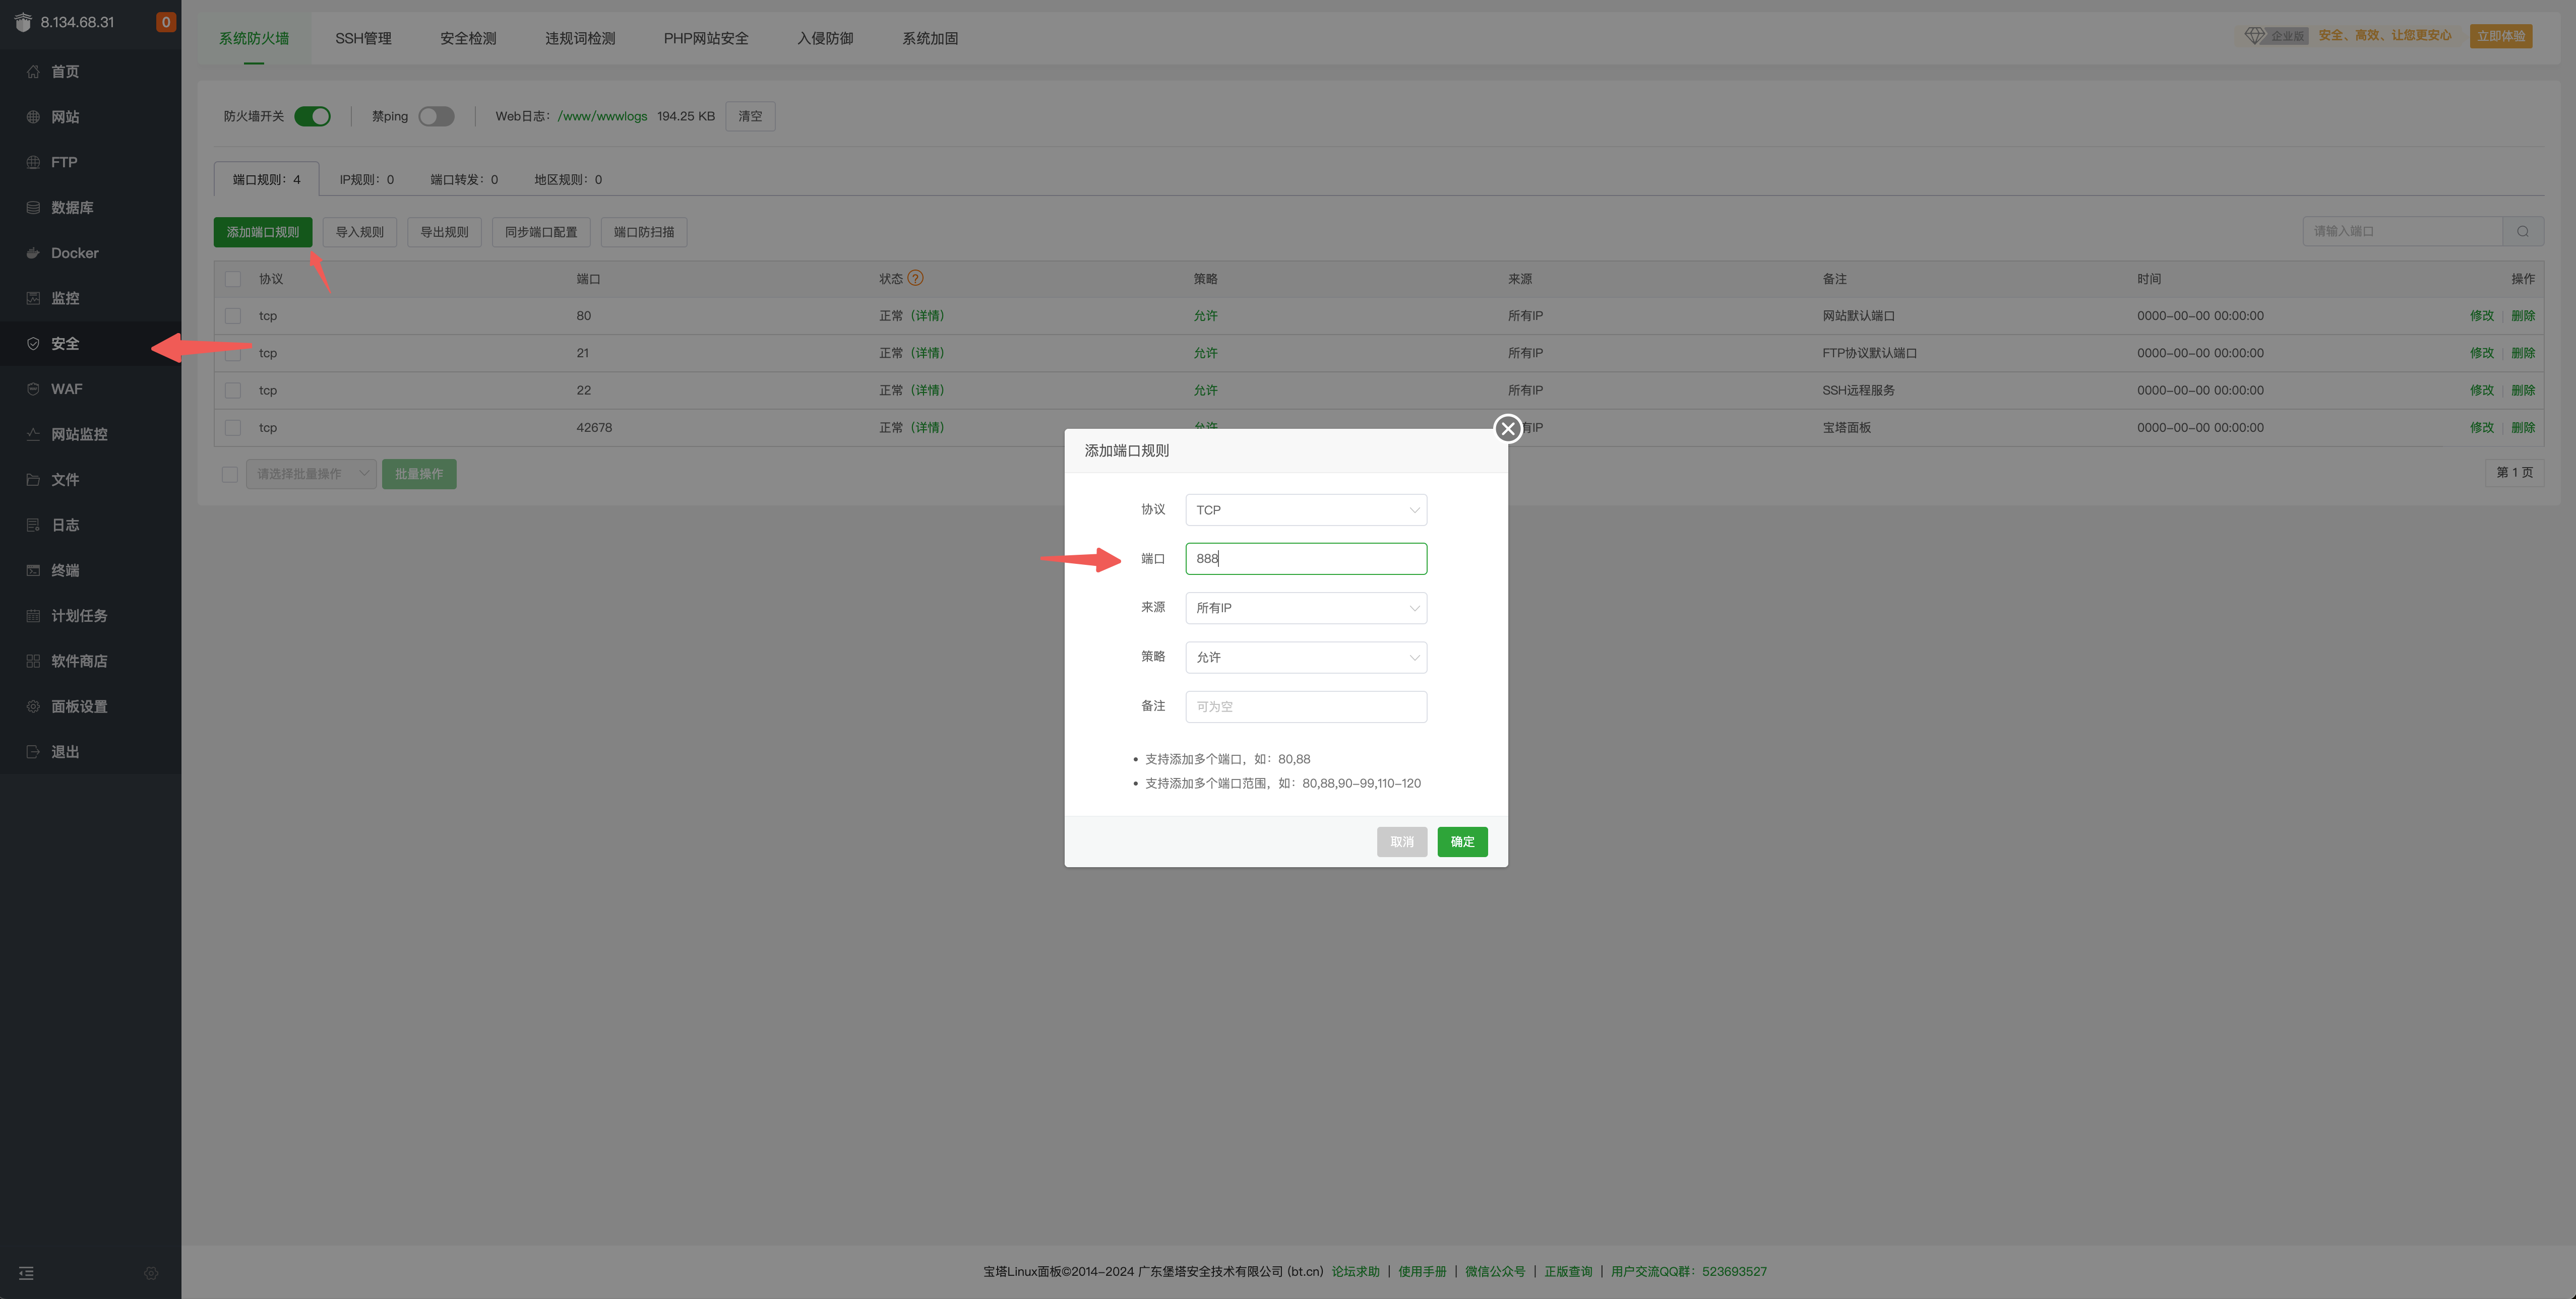Toggle the 防火墙开关 switch

pyautogui.click(x=312, y=117)
